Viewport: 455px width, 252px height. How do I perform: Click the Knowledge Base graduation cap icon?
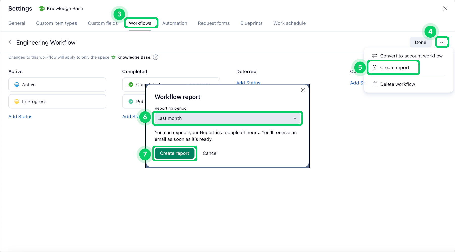[41, 8]
